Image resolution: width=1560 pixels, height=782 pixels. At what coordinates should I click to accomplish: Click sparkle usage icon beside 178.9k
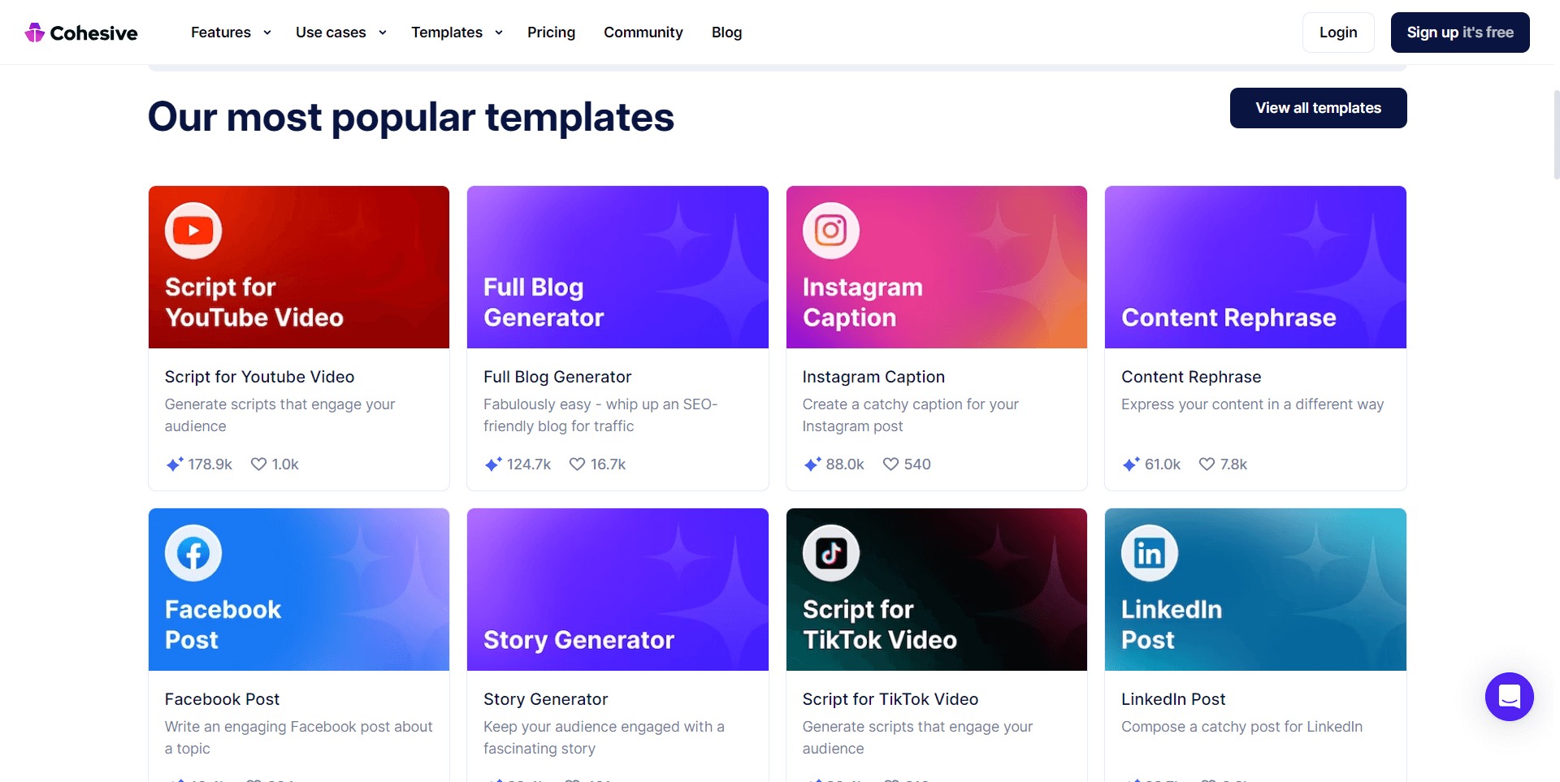pyautogui.click(x=175, y=464)
